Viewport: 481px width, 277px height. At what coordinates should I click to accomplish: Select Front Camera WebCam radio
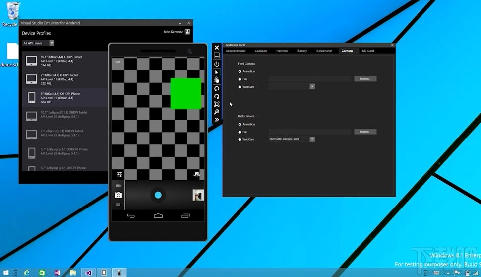[x=240, y=87]
